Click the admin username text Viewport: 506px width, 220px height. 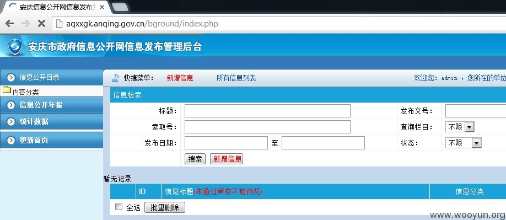(449, 78)
